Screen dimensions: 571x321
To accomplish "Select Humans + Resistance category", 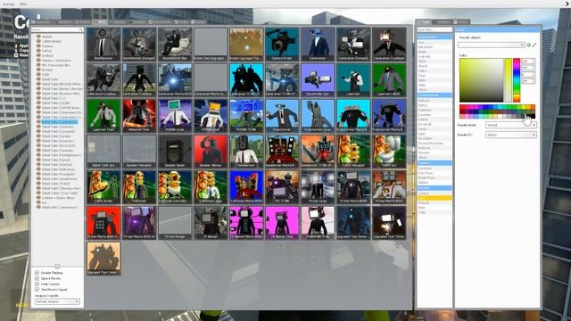I will 56,61.
